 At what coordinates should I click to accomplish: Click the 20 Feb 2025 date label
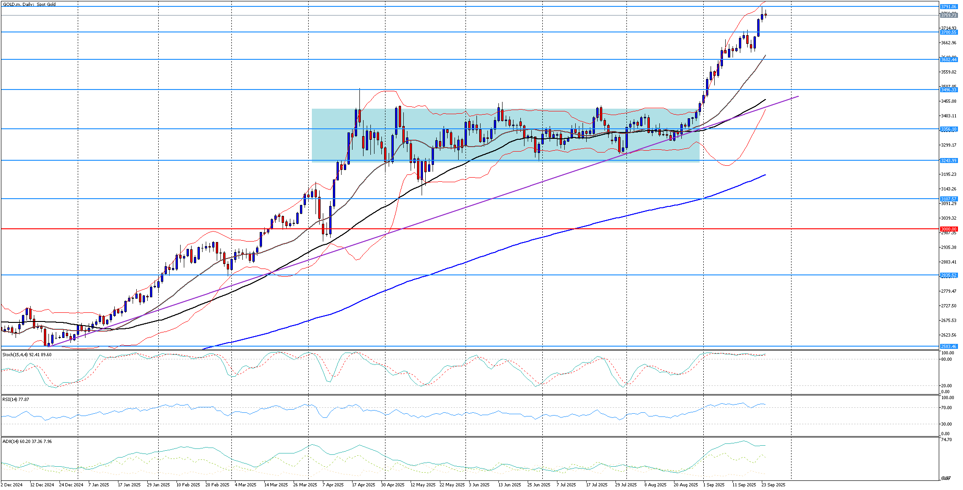(x=217, y=485)
